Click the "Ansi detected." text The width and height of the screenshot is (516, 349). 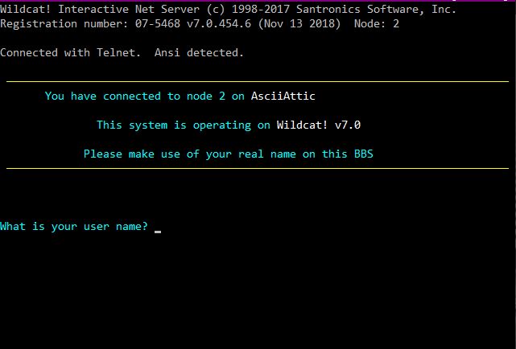(x=199, y=52)
